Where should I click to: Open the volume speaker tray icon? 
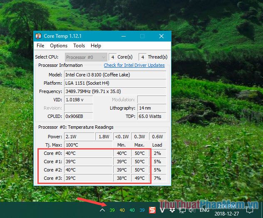(192, 210)
